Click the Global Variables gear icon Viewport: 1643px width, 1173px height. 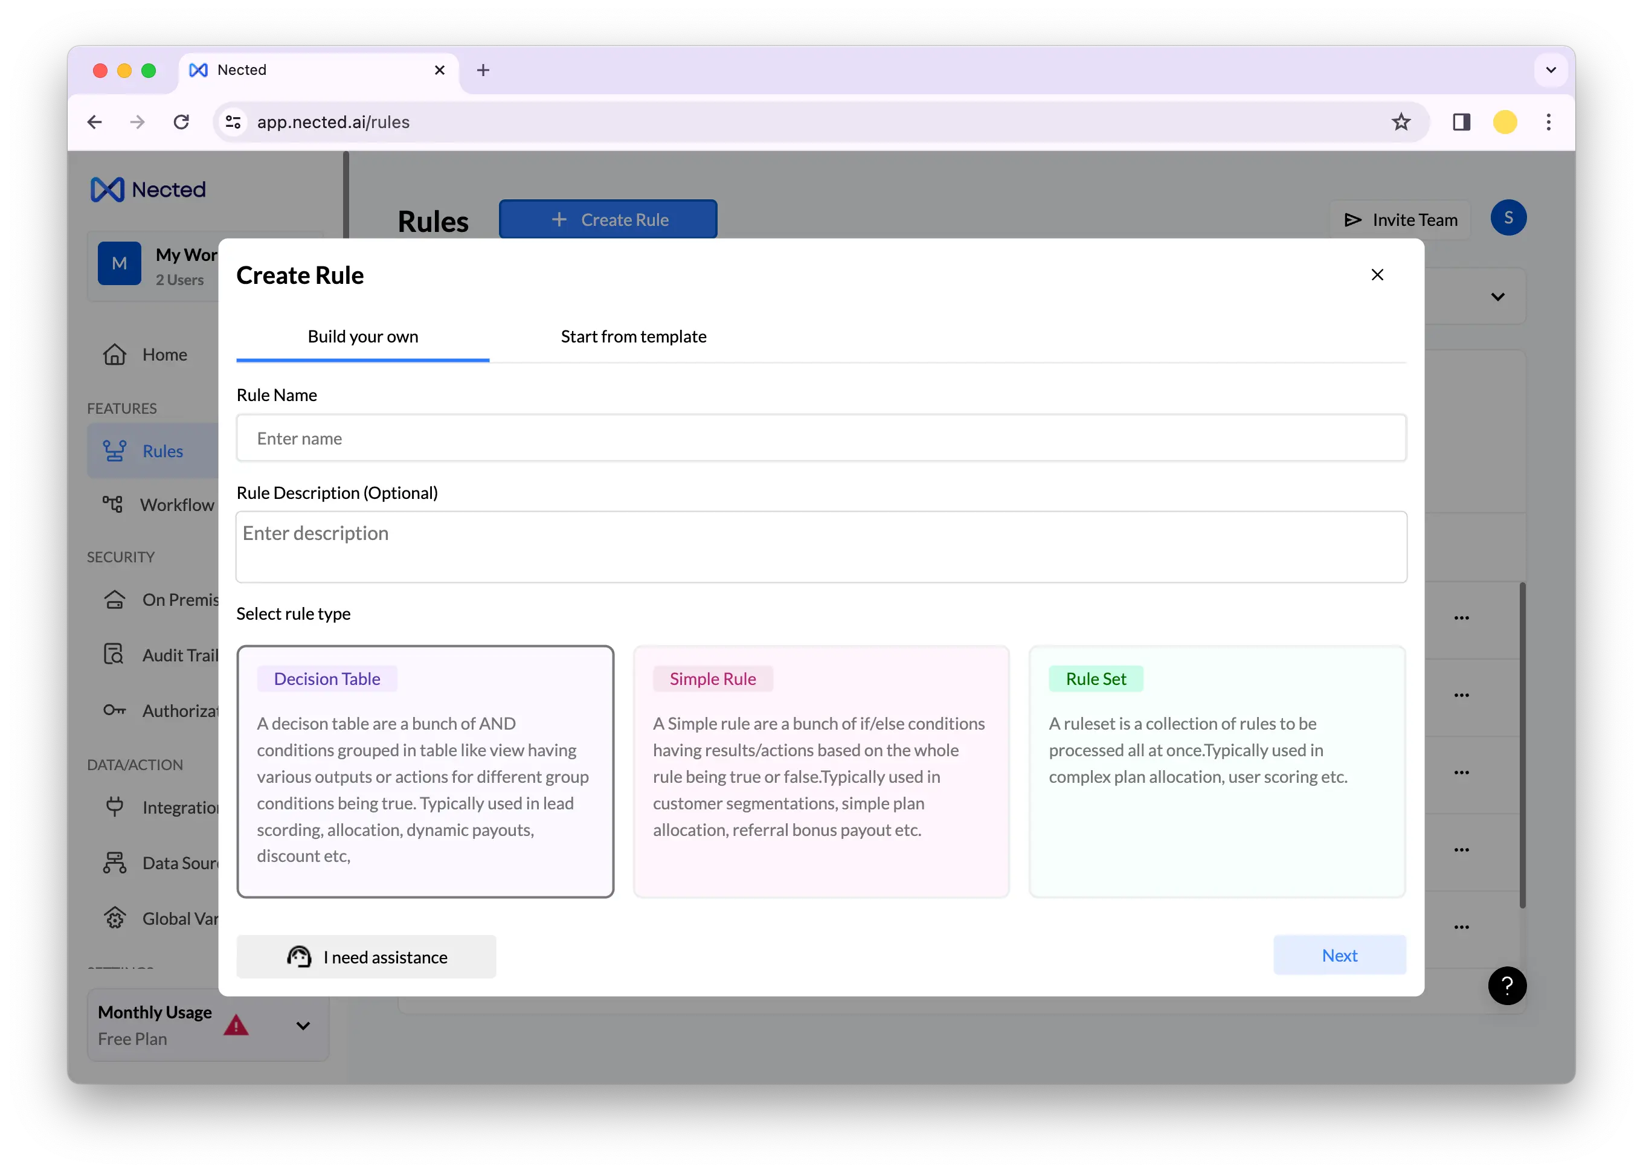[114, 918]
